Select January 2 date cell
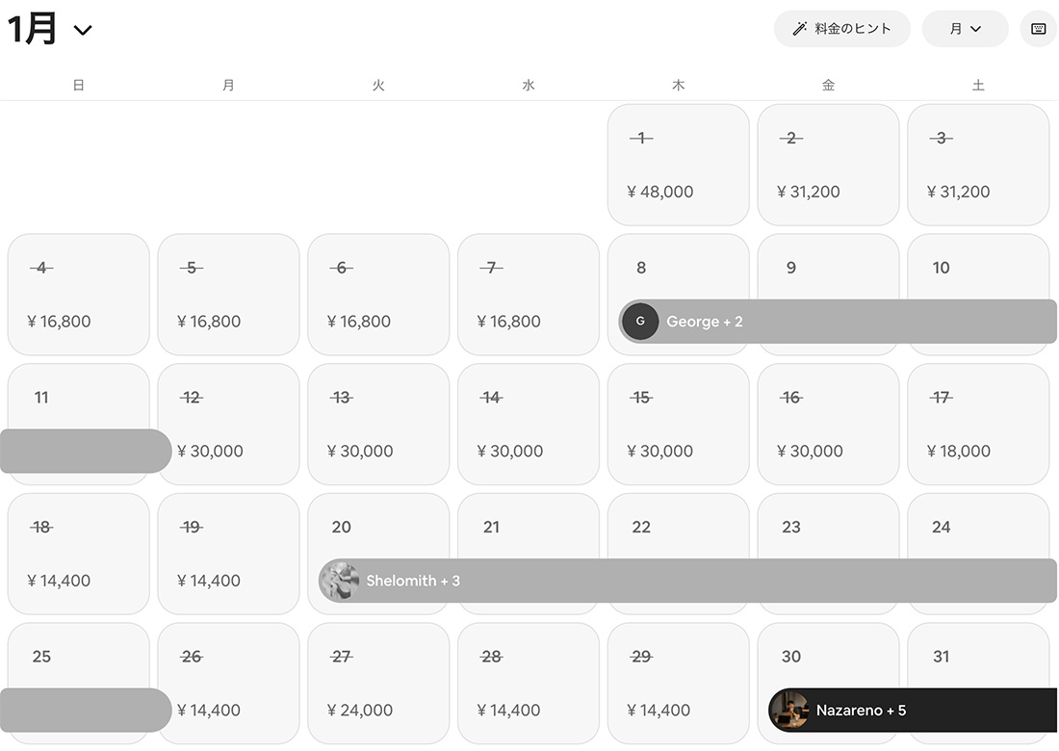1059x751 pixels. pyautogui.click(x=828, y=165)
